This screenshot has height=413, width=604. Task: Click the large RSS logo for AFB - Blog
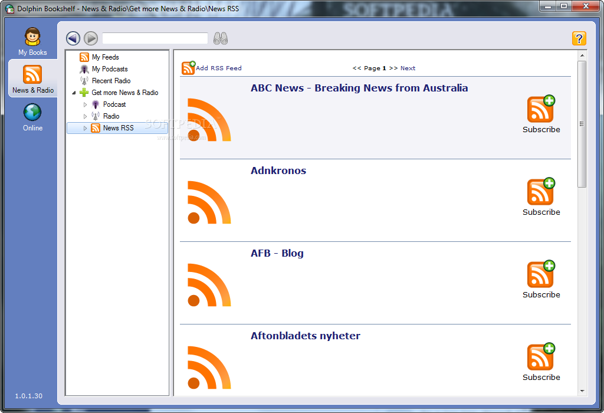pyautogui.click(x=209, y=285)
